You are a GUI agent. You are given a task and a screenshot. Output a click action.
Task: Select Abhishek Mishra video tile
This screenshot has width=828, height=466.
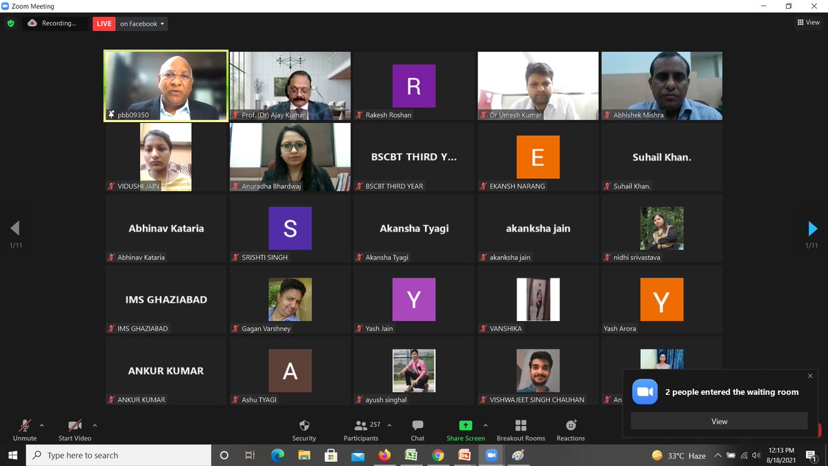[x=662, y=86]
